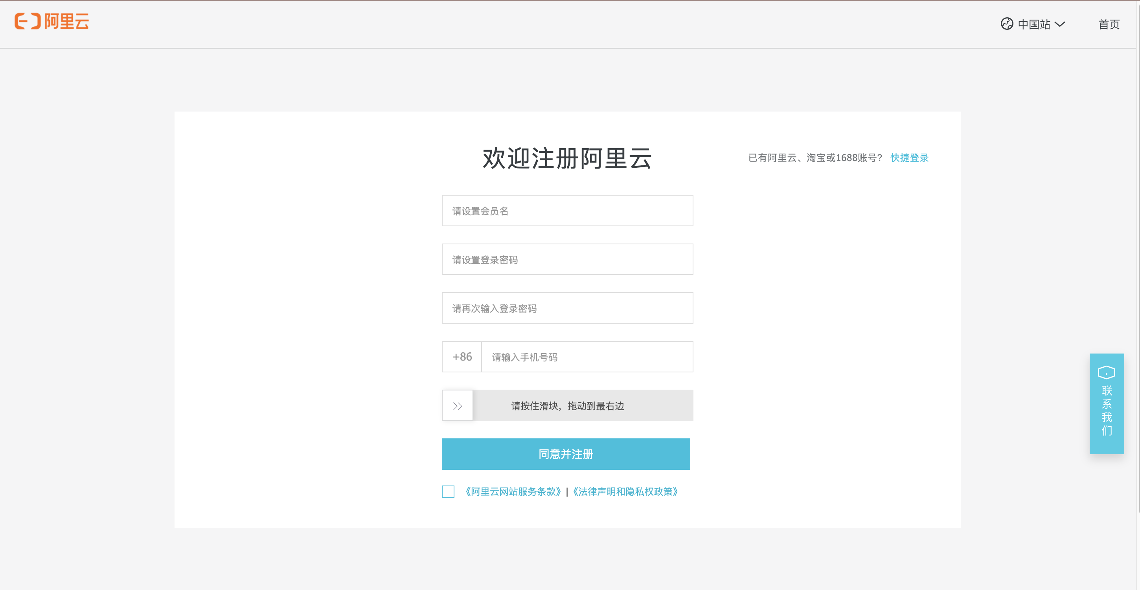Click the 快捷登录 quick login link
The width and height of the screenshot is (1140, 590).
pos(909,158)
